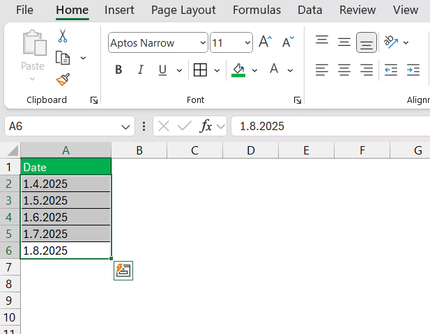Screen dimensions: 430x334
Task: Open the Aptos Narrow font name dropdown
Action: (x=203, y=42)
